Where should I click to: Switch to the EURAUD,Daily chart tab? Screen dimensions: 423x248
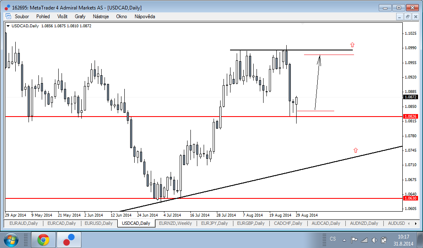(x=24, y=223)
